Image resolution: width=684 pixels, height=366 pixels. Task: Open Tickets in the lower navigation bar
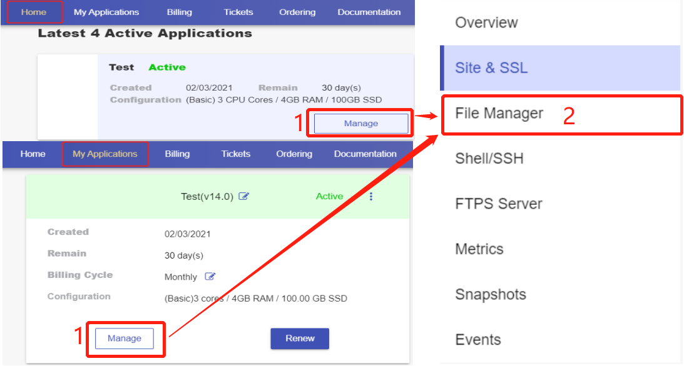(235, 154)
